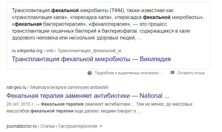Open "Подробнее о выделенных описаниях" link

click(x=129, y=73)
